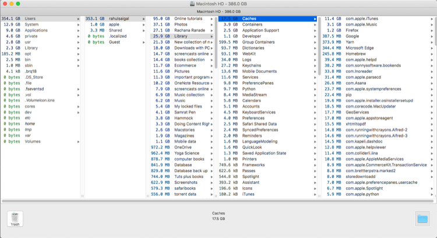Expand the Users folder arrow
Image resolution: width=437 pixels, height=238 pixels.
[x=78, y=19]
